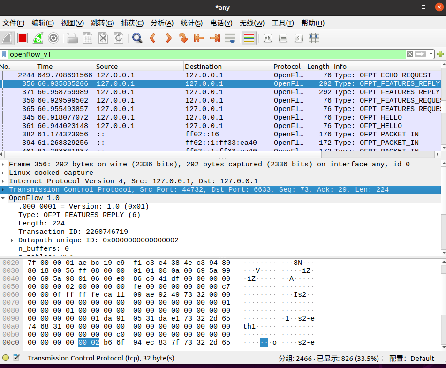Expand Linux cooked capture section
Image resolution: width=446 pixels, height=368 pixels.
(3, 173)
